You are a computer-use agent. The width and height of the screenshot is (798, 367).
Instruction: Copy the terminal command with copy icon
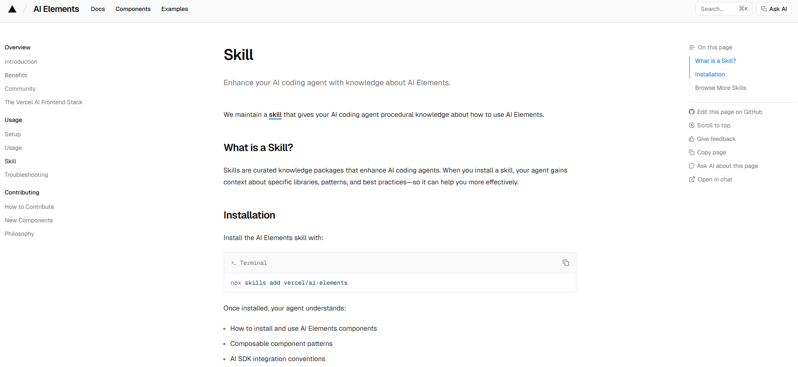tap(565, 263)
